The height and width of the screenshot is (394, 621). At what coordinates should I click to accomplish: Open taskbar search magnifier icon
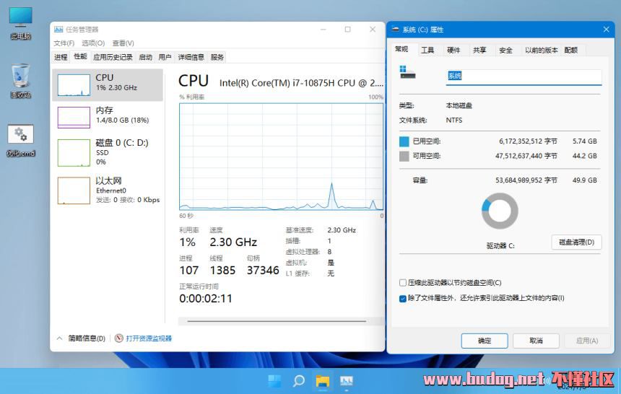point(299,381)
